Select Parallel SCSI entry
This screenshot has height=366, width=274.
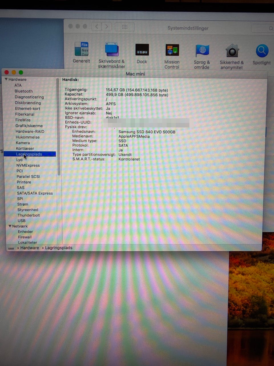point(28,176)
